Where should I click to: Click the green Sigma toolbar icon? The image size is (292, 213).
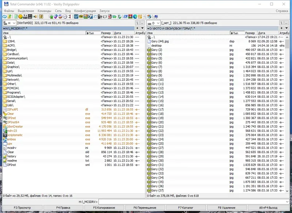tap(119, 16)
